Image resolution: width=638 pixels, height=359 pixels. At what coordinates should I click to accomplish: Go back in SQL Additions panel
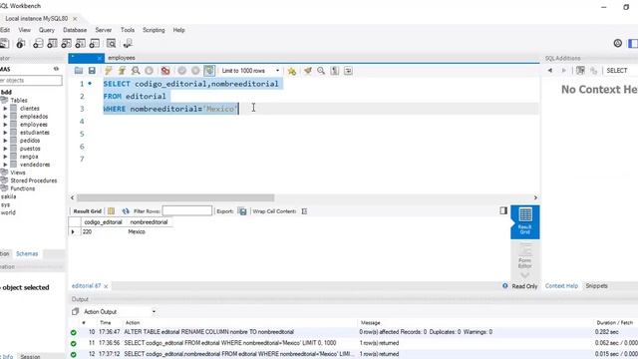pyautogui.click(x=550, y=71)
